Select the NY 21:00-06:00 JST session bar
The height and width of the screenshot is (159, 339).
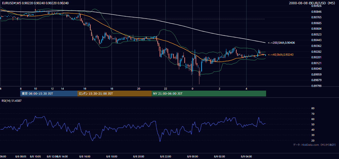point(209,94)
